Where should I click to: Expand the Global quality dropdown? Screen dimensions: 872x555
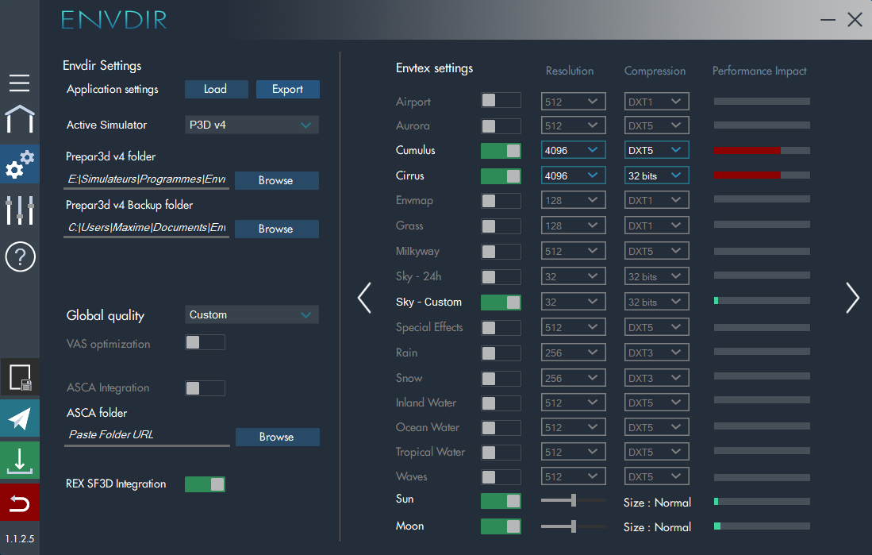[252, 315]
